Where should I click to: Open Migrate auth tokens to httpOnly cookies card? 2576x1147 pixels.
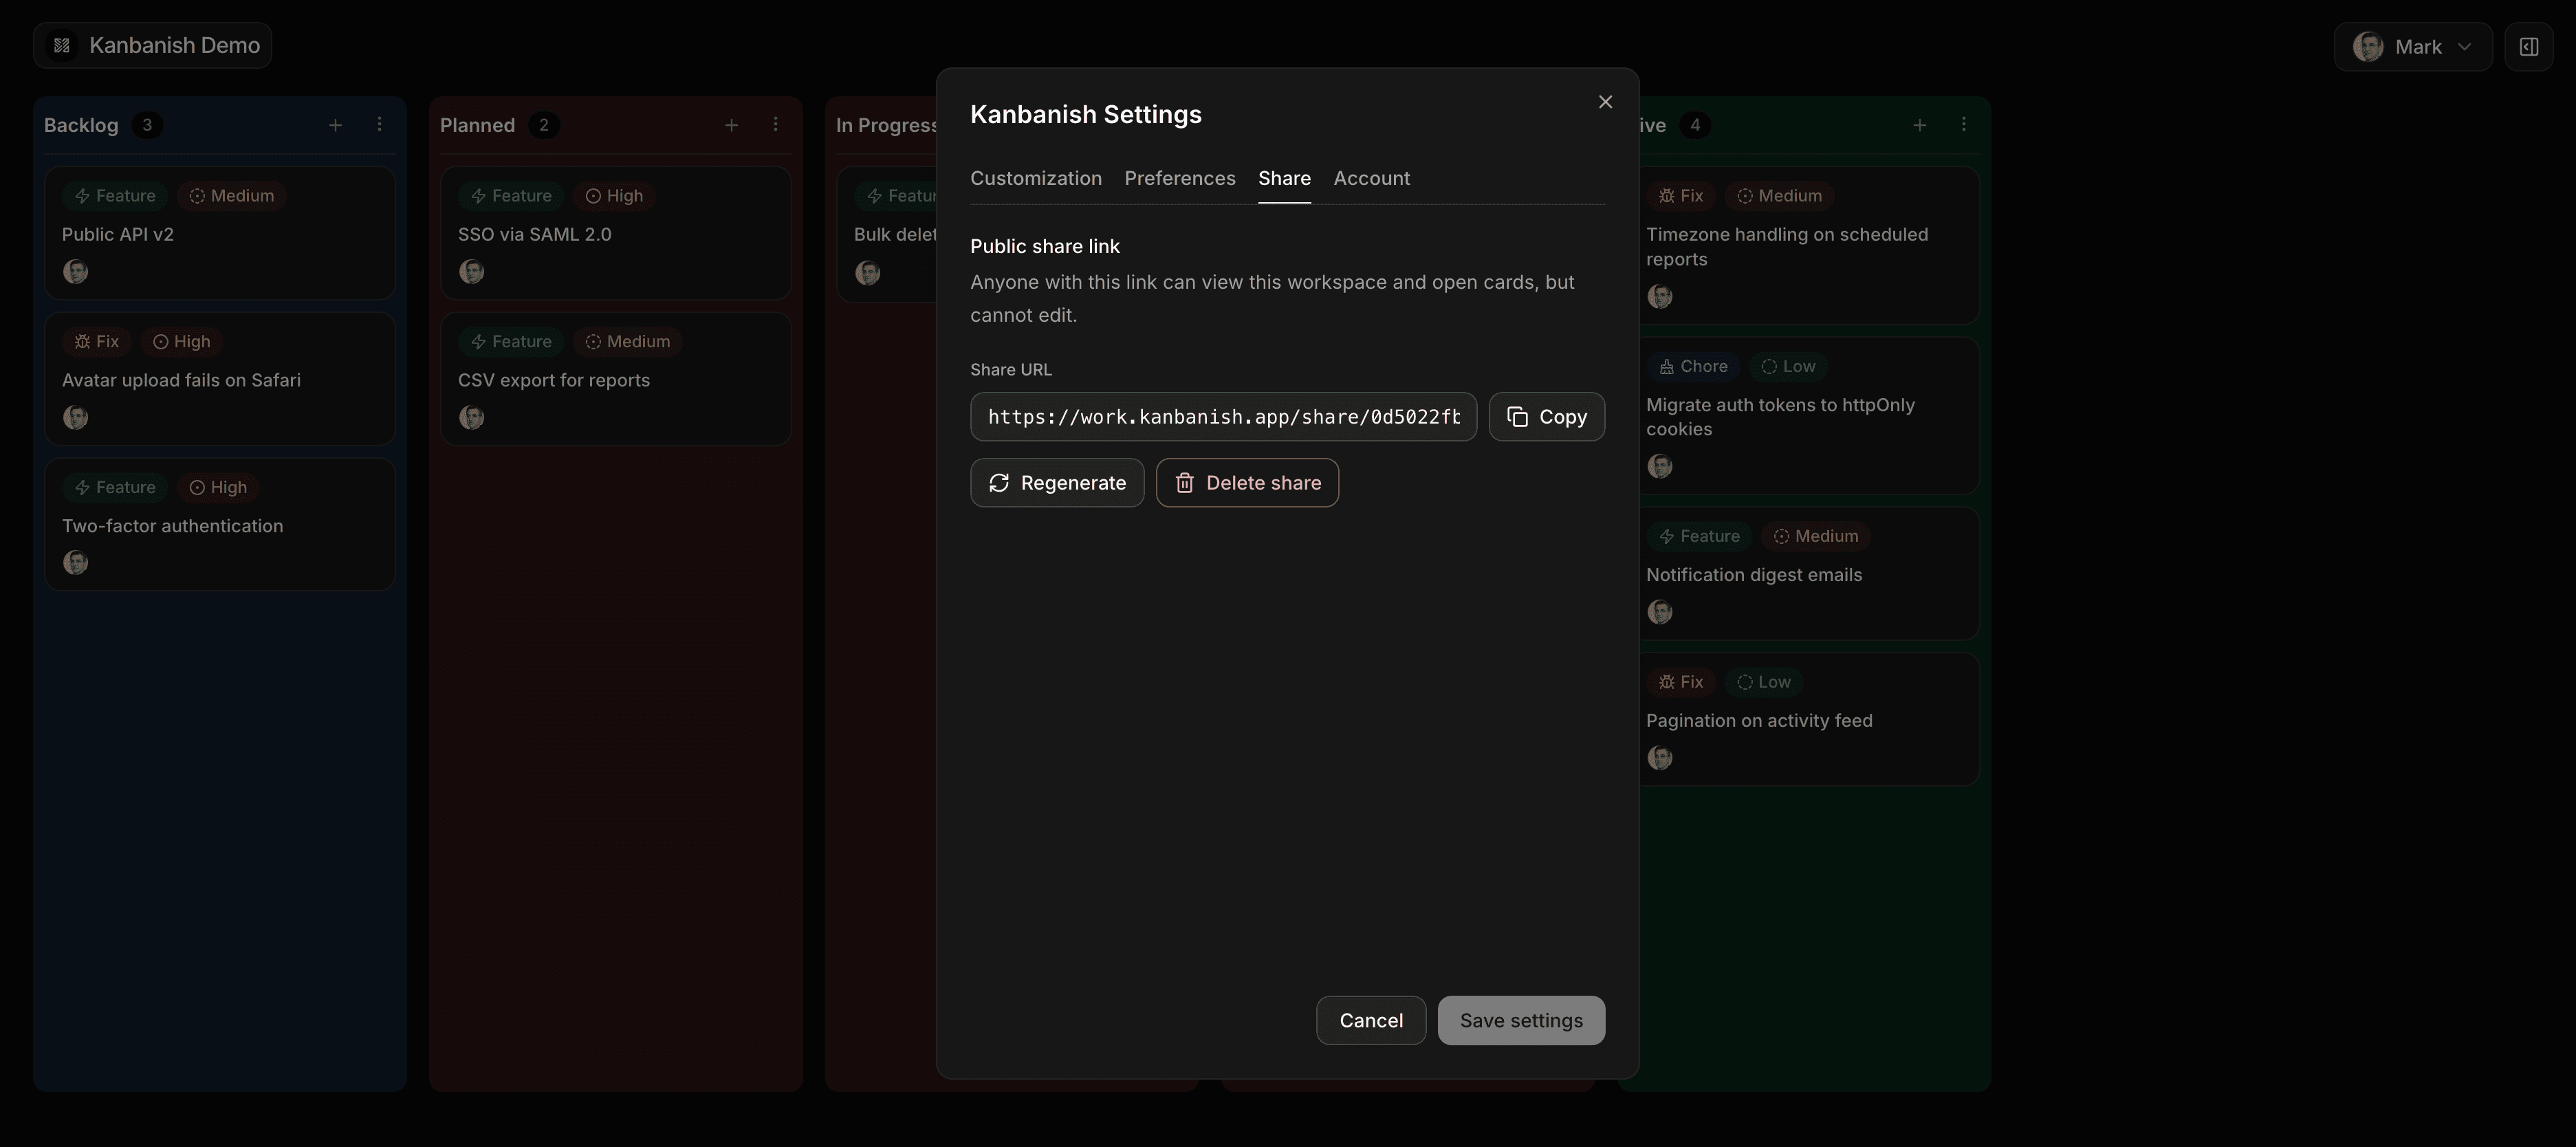(x=1809, y=415)
